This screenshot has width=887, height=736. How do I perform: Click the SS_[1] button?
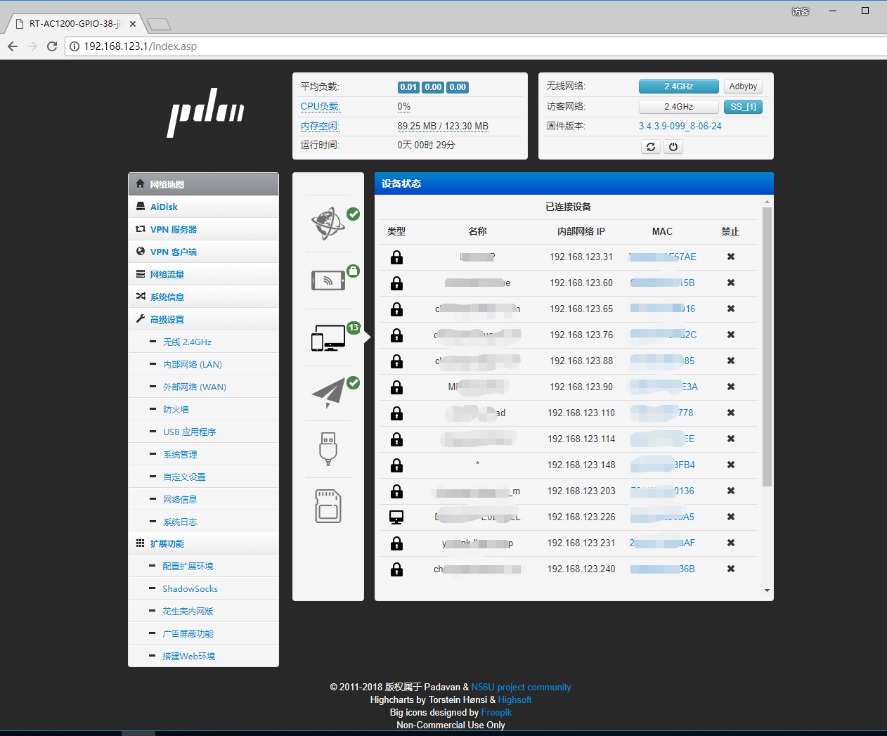coord(743,107)
